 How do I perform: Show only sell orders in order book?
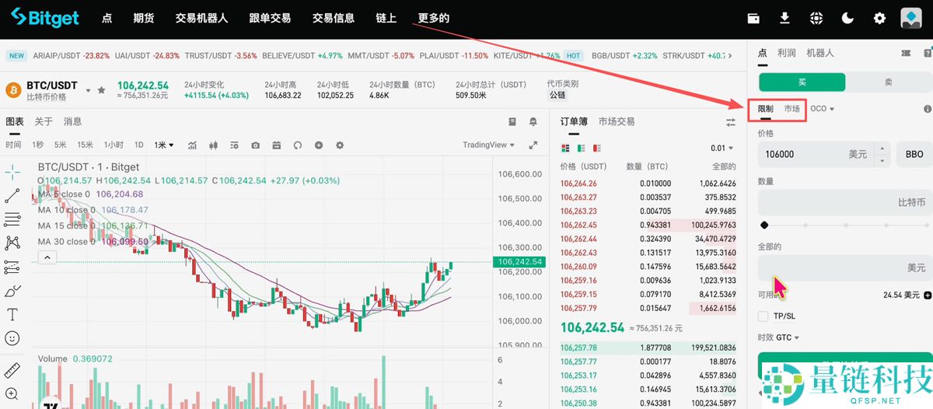pyautogui.click(x=597, y=148)
